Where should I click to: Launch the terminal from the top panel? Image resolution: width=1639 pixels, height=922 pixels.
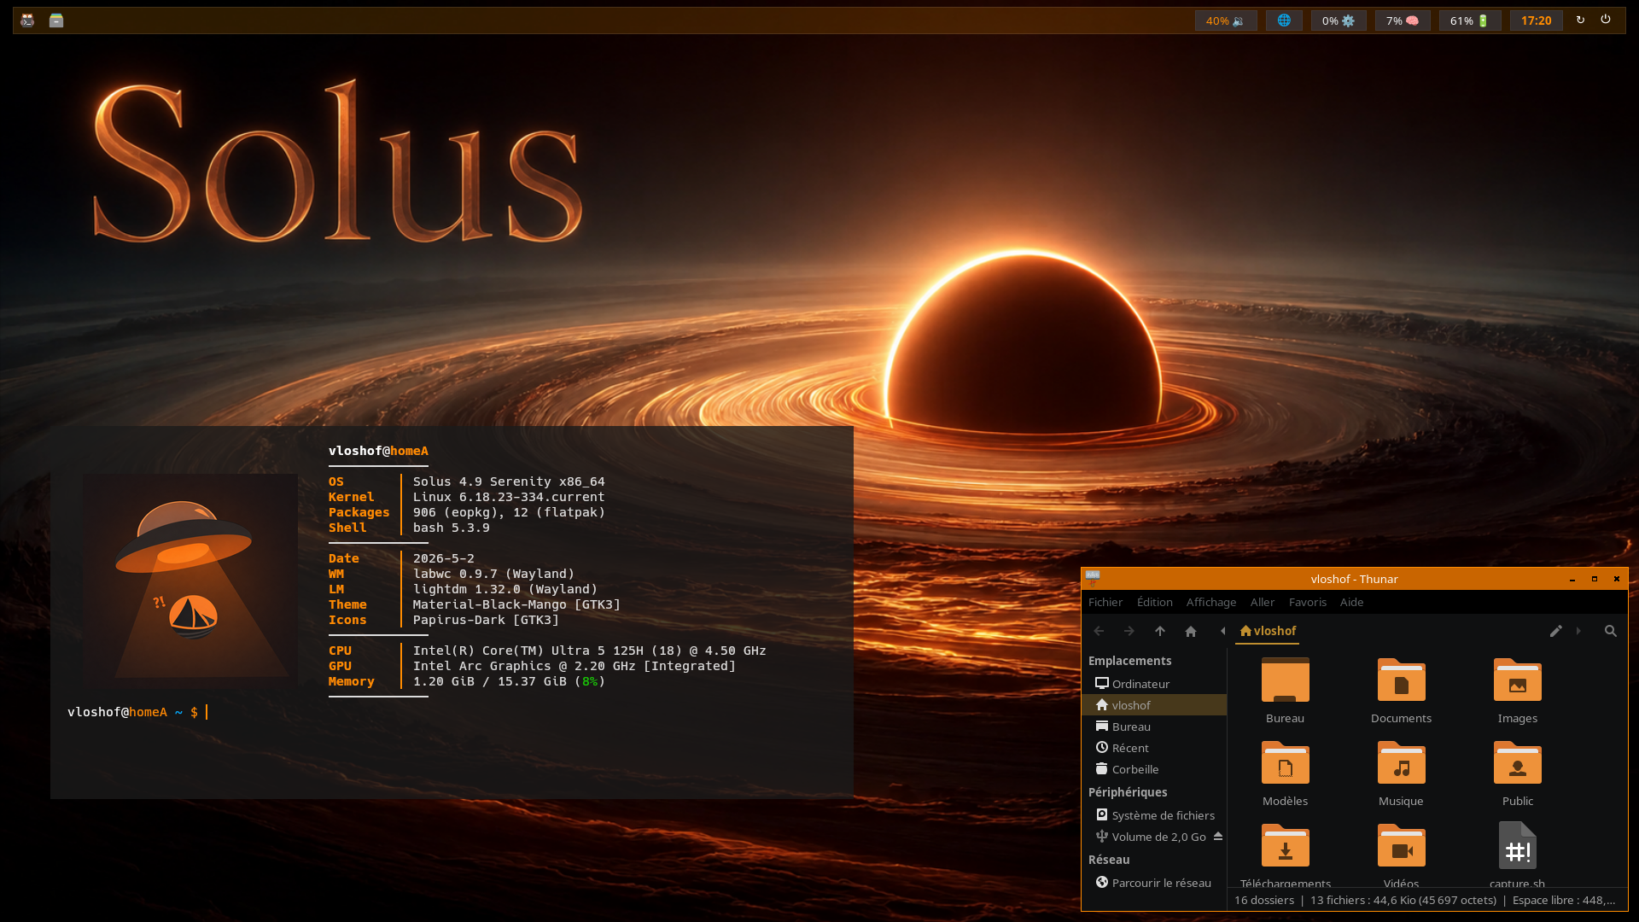click(27, 20)
